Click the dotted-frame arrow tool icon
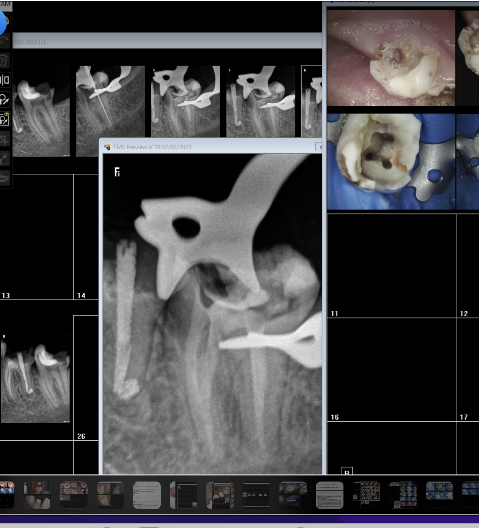 pyautogui.click(x=5, y=159)
